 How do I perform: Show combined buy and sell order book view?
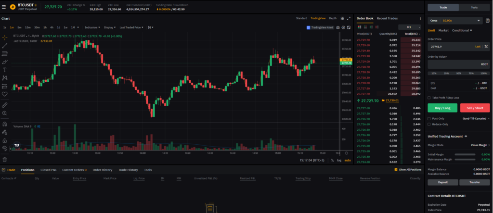359,27
